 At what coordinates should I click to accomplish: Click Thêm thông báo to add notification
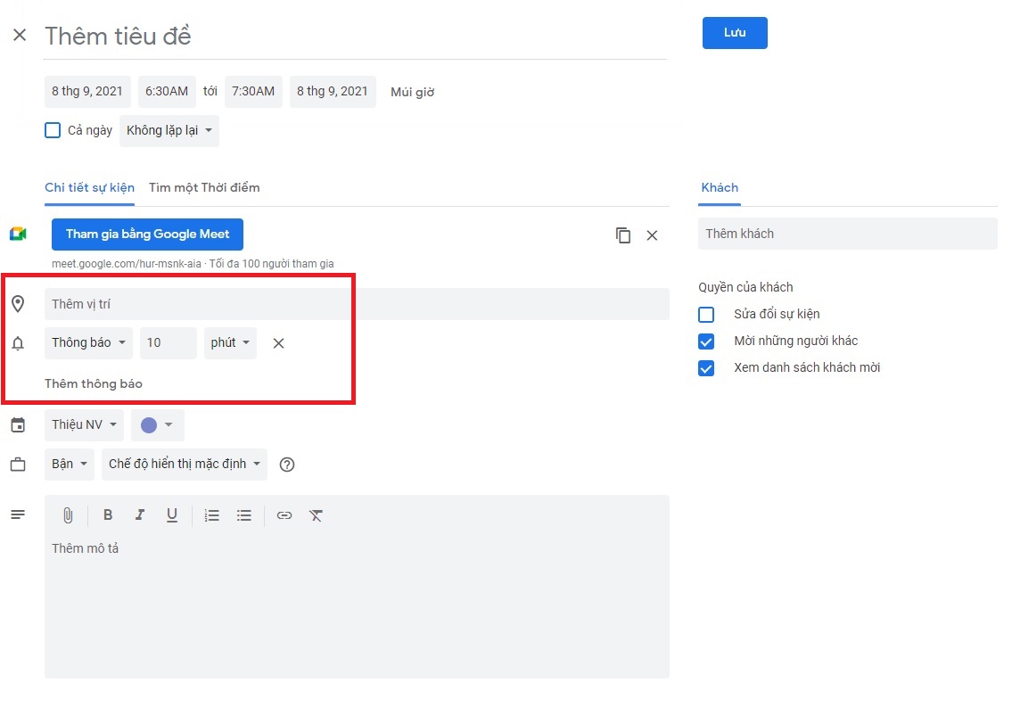94,383
